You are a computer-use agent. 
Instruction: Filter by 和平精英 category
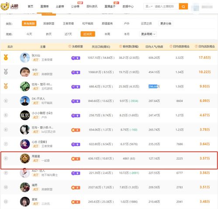88,24
